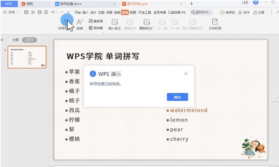This screenshot has width=279, height=167.
Task: Open 文档权限 document permissions
Action: (x=215, y=24)
